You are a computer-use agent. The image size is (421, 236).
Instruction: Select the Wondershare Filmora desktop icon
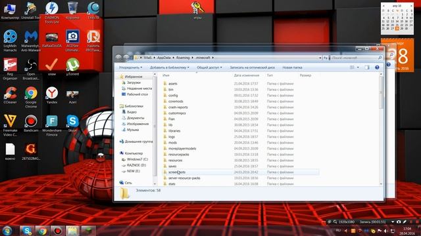[52, 126]
